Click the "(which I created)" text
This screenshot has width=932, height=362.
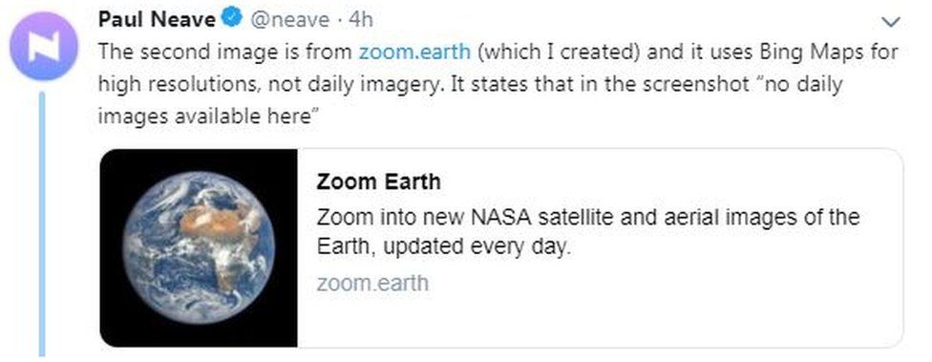point(559,52)
